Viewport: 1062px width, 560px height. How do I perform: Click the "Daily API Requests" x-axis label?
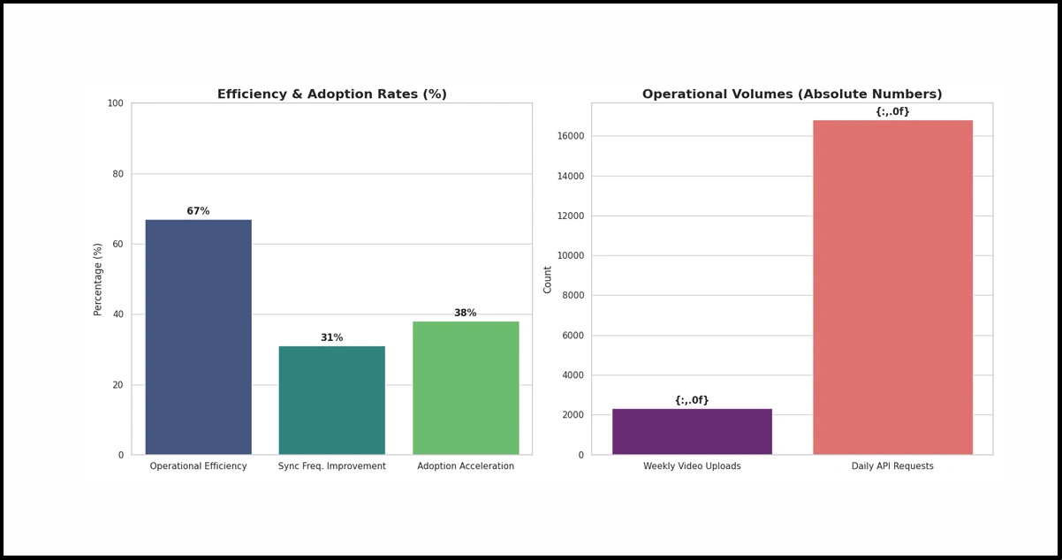click(x=892, y=466)
